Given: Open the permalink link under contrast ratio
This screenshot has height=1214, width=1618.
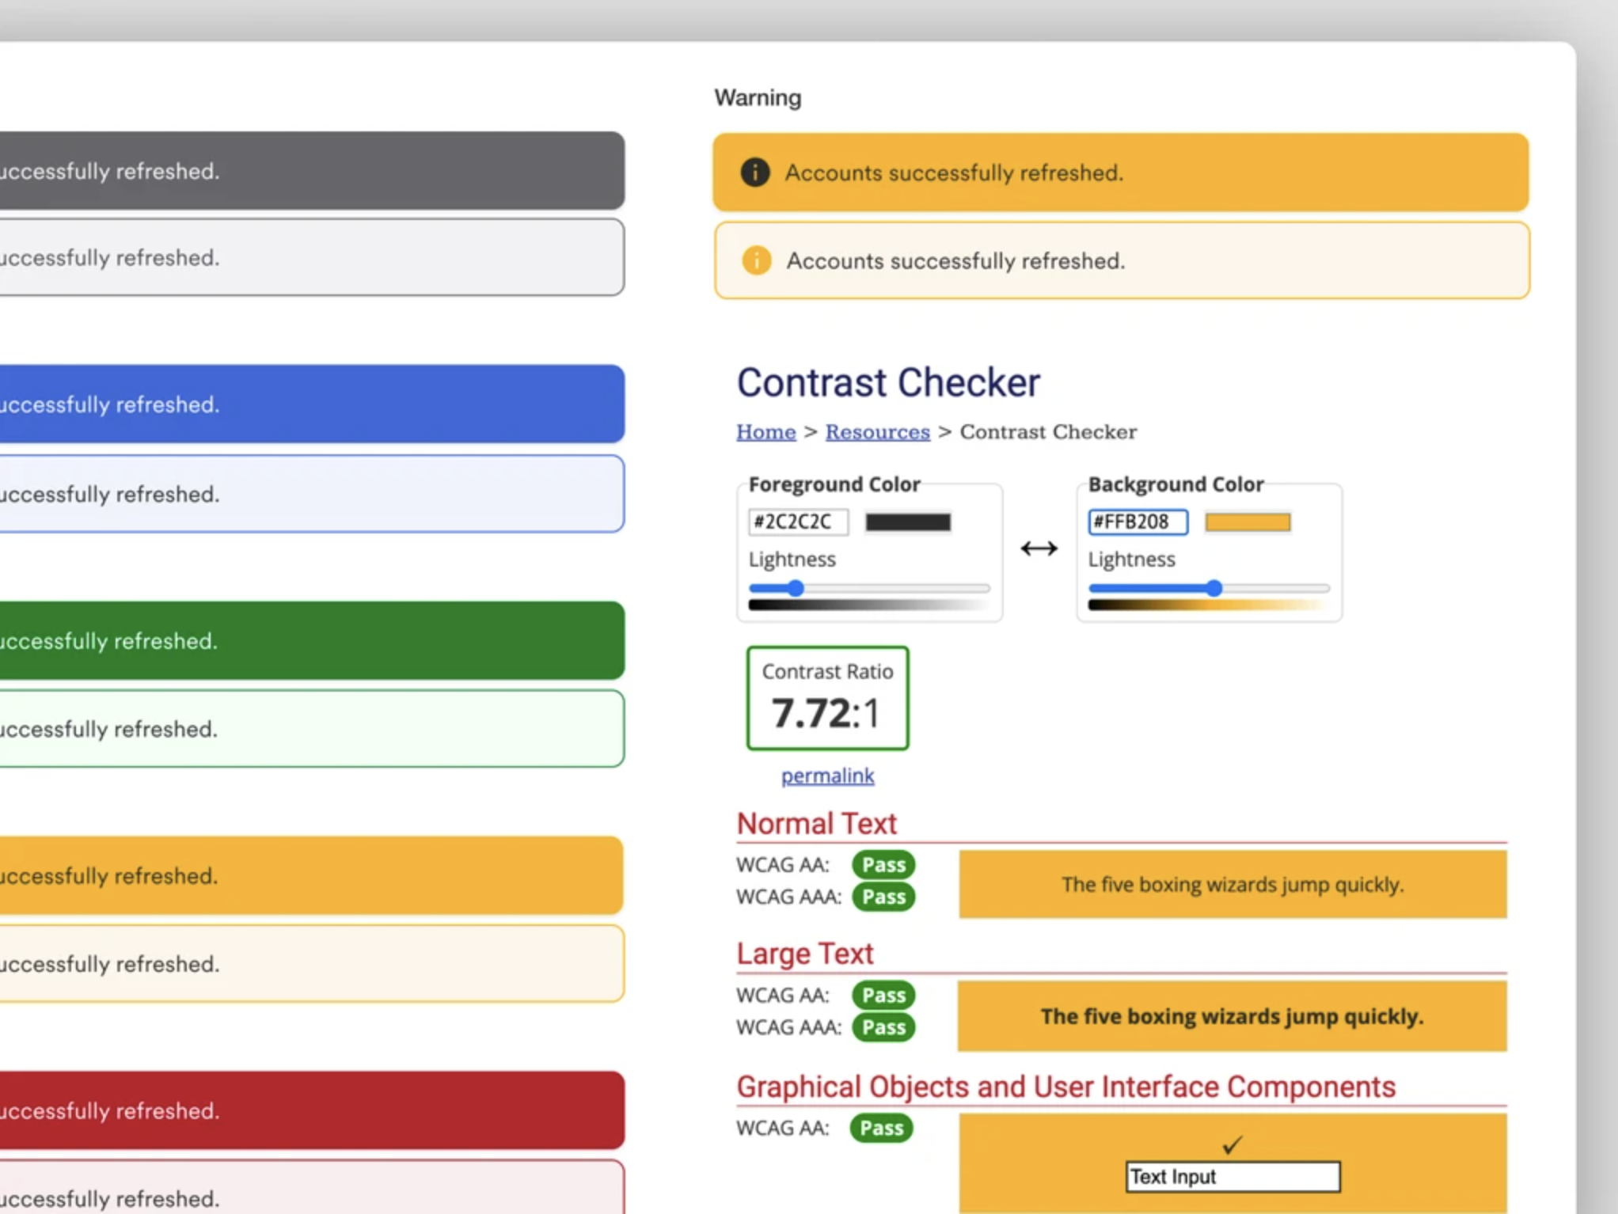Looking at the screenshot, I should tap(827, 776).
